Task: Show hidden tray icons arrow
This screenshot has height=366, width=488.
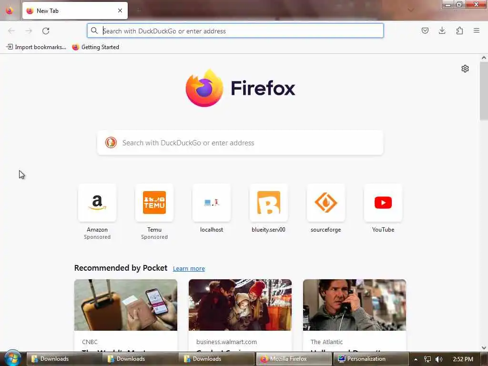Action: coord(416,359)
